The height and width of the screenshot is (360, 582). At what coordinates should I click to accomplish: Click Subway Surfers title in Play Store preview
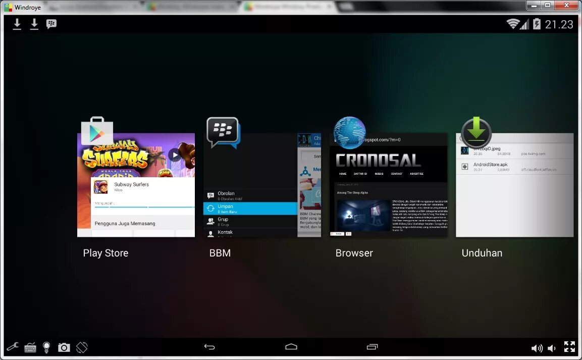pos(131,184)
